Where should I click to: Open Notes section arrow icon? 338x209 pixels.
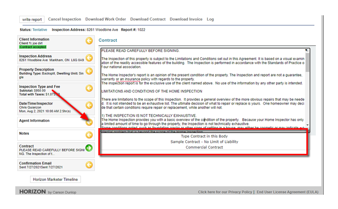tap(89, 134)
